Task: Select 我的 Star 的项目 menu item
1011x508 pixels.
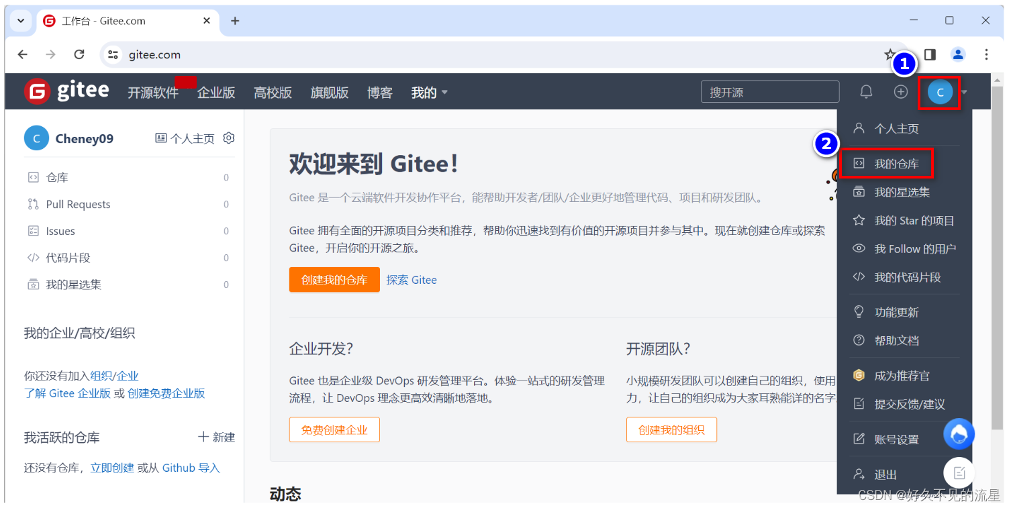Action: 904,220
